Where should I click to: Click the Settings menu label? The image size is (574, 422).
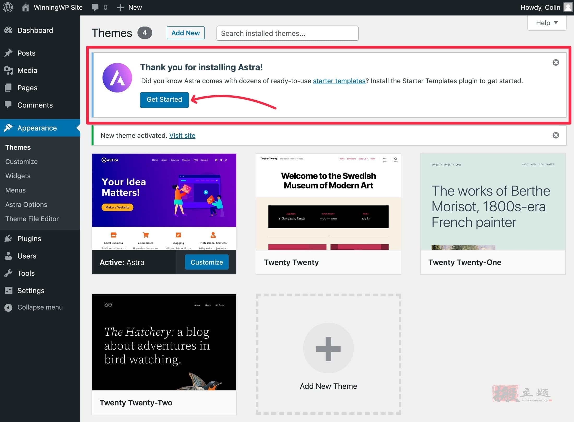(31, 290)
